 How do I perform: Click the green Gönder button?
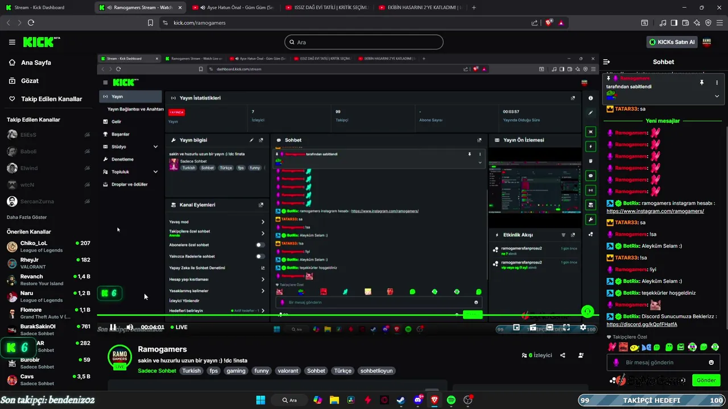pos(706,380)
